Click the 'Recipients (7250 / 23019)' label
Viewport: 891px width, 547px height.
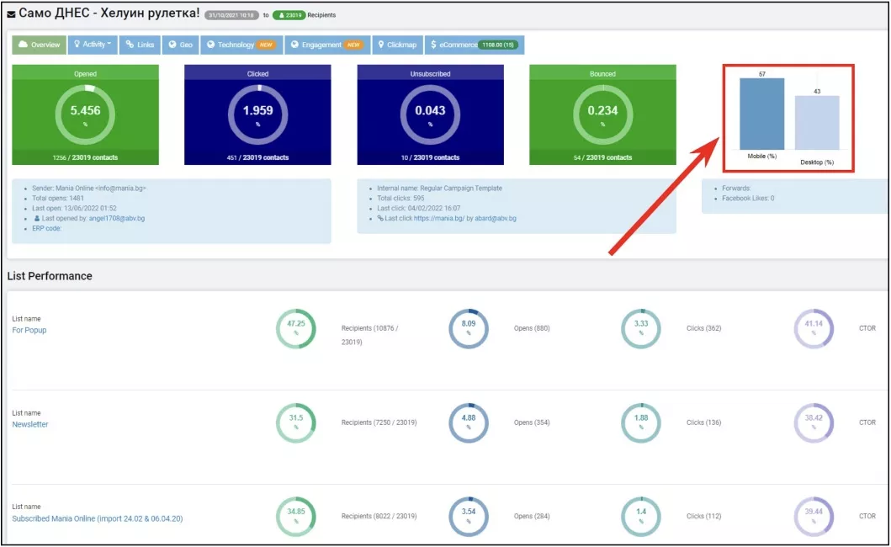click(379, 423)
